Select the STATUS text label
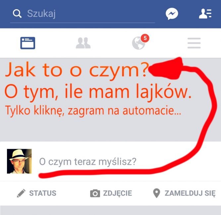Viewport: 221px width, 215px height. pyautogui.click(x=43, y=193)
